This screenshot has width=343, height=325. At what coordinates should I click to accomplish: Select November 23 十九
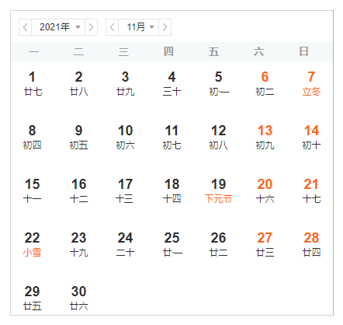(x=79, y=245)
